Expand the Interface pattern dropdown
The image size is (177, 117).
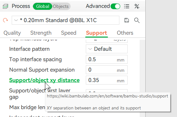pyautogui.click(x=107, y=49)
